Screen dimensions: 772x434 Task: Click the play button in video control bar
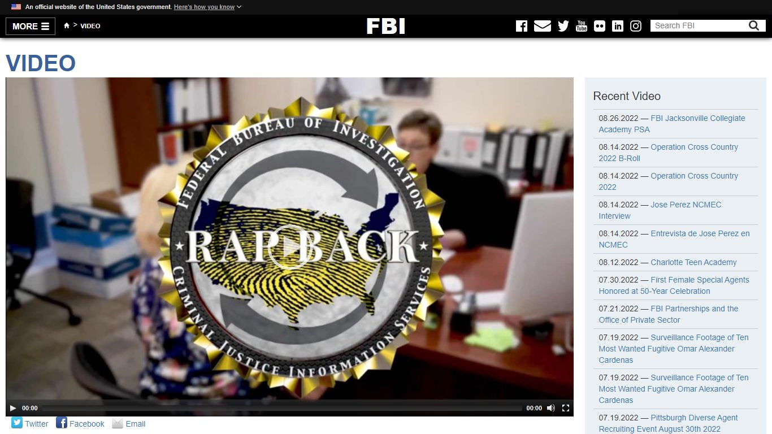point(13,408)
